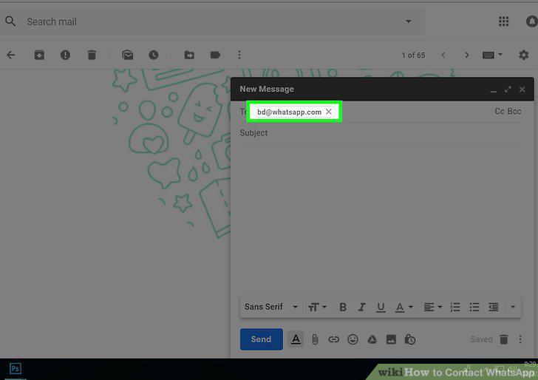
Task: Insert a link
Action: (333, 339)
